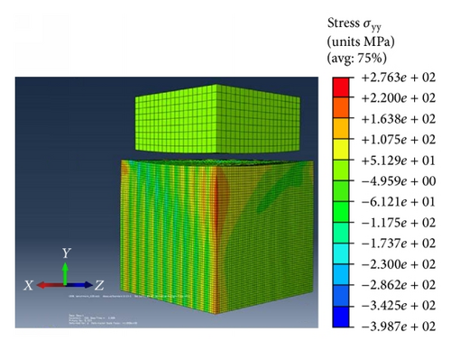Click the legend value −3.987e + 02

pyautogui.click(x=399, y=327)
